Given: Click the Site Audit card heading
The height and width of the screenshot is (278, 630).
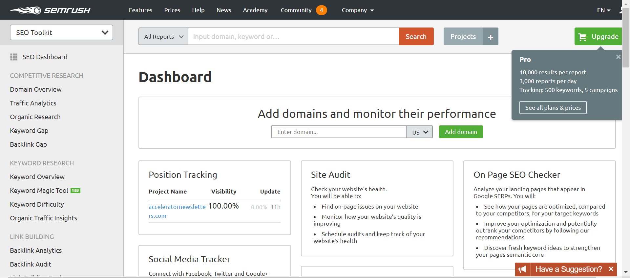Looking at the screenshot, I should tap(330, 175).
